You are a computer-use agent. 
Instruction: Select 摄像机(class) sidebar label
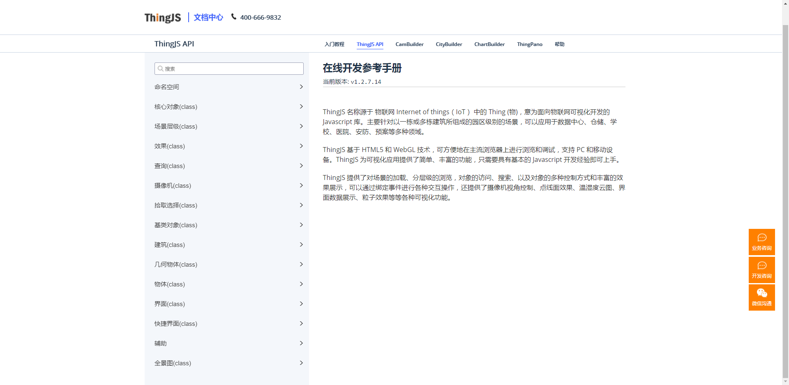click(x=173, y=185)
